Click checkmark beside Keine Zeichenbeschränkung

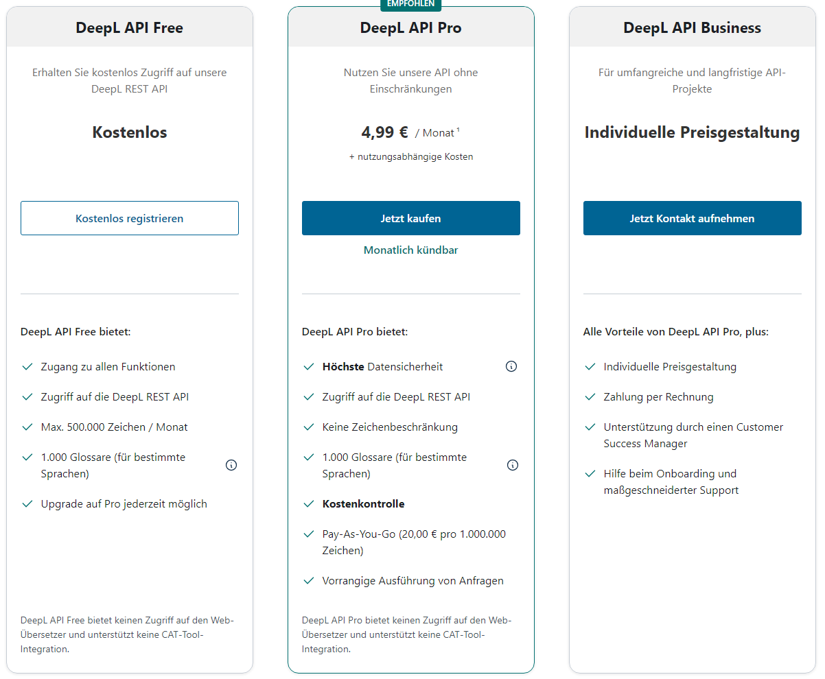(x=307, y=426)
